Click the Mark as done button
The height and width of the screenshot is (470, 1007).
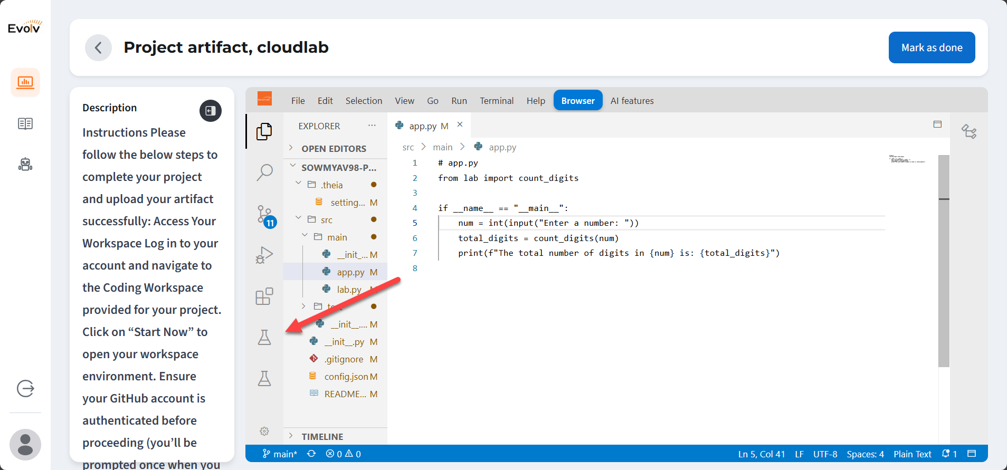932,47
